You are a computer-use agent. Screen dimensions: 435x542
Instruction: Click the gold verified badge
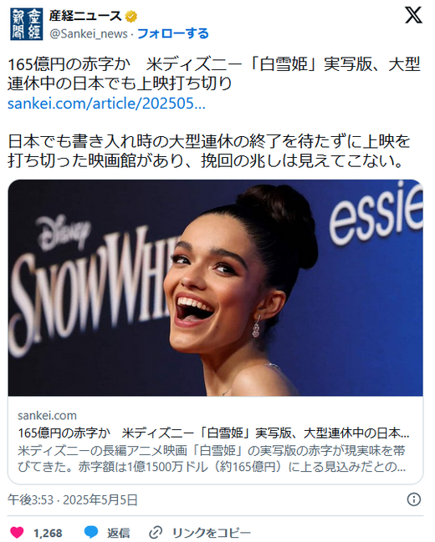pyautogui.click(x=130, y=16)
